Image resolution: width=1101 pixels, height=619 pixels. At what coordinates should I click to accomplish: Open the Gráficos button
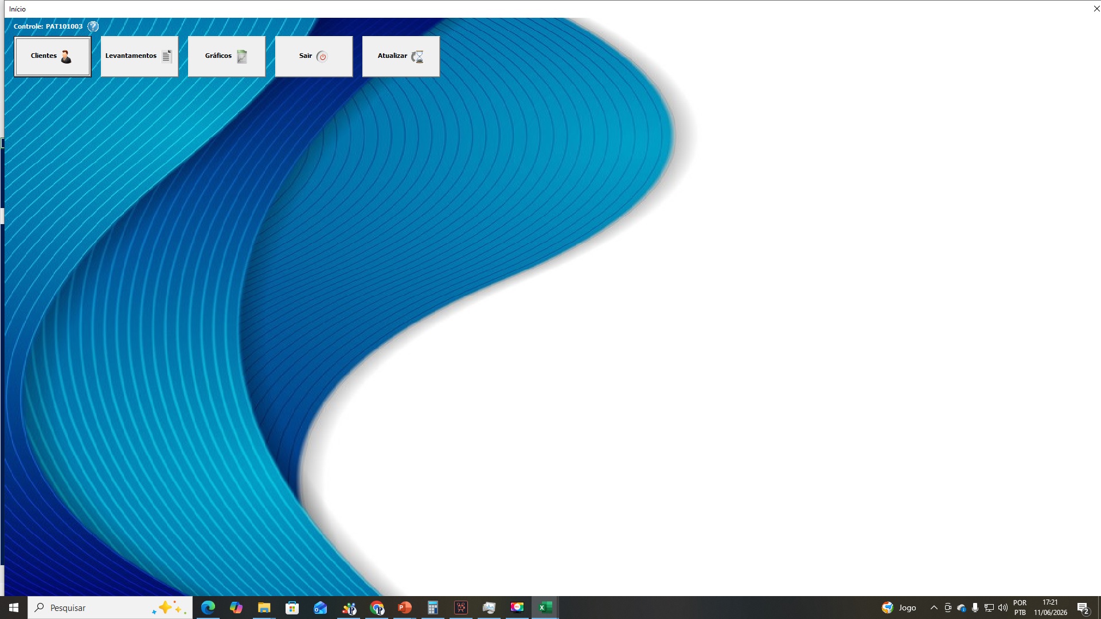coord(227,56)
